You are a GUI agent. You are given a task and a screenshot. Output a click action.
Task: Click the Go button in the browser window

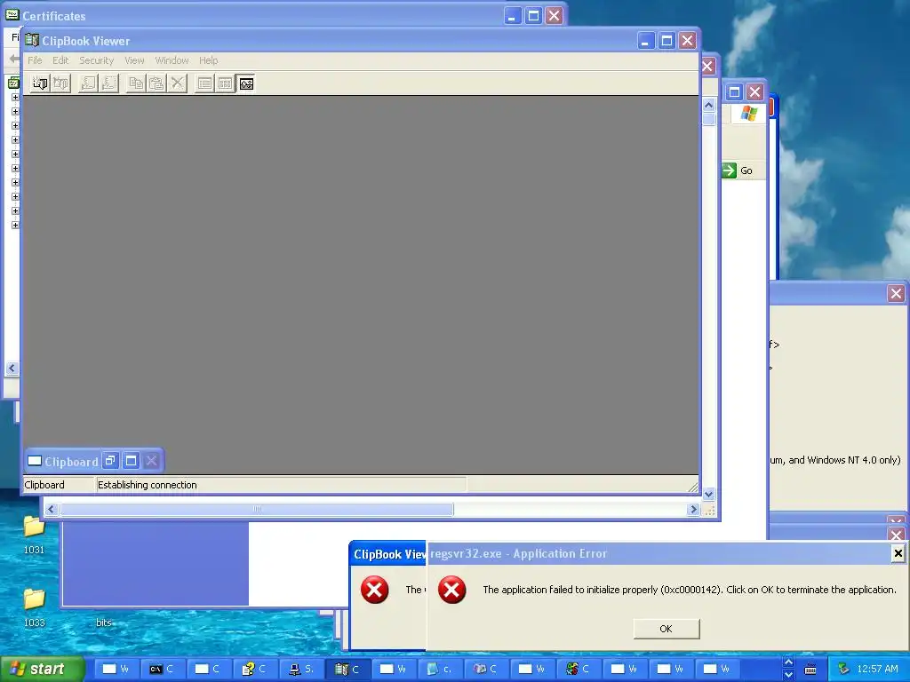(738, 170)
